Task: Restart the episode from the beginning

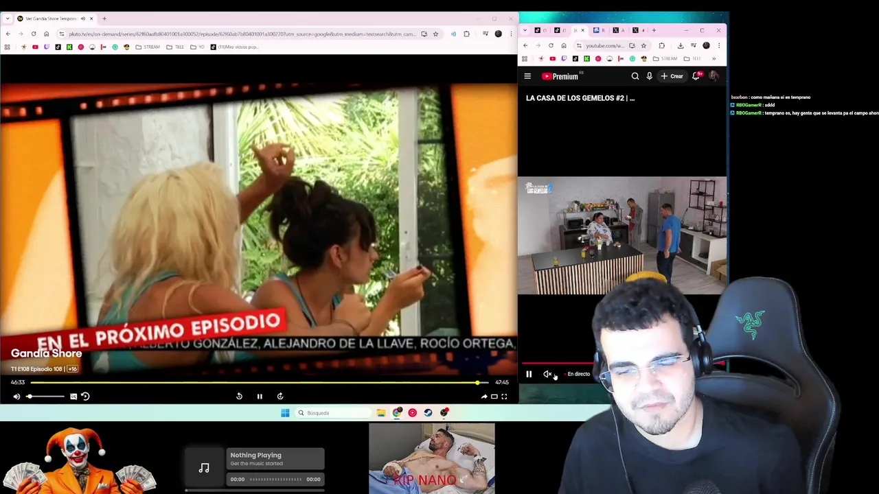Action: pos(85,396)
